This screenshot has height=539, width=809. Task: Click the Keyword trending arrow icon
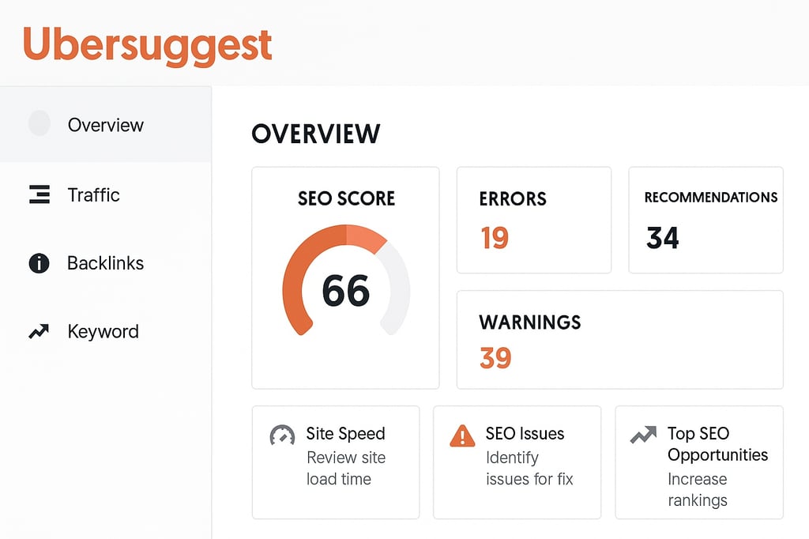click(39, 331)
